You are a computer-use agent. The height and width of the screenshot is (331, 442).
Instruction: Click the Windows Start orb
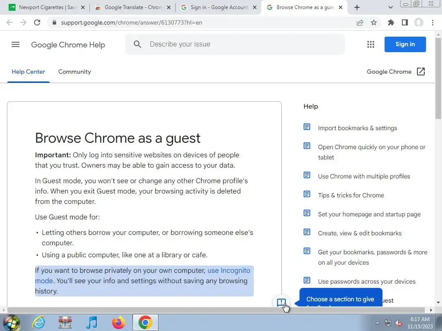(x=11, y=322)
